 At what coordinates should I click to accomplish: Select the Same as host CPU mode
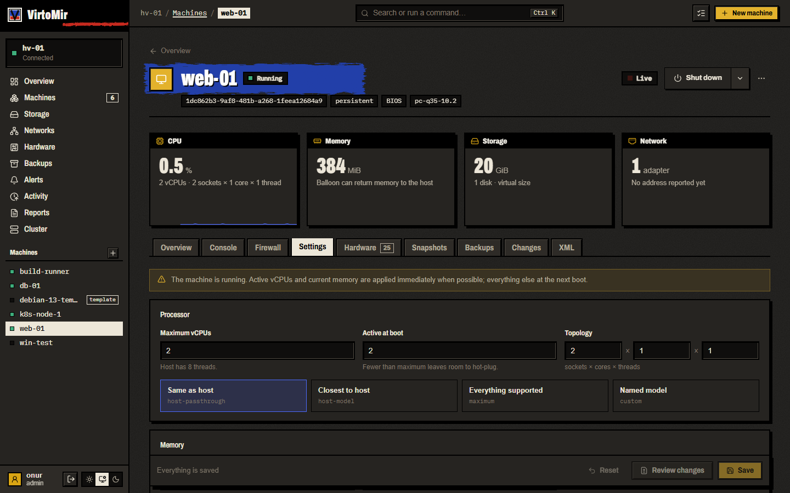pos(233,395)
